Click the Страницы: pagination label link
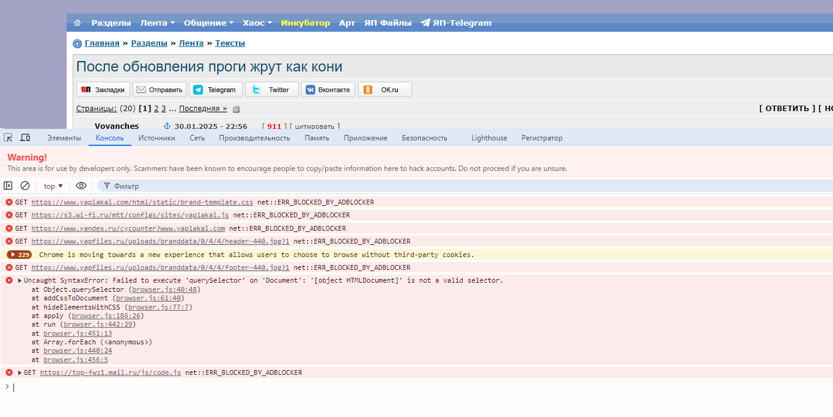The image size is (833, 417). coord(97,109)
